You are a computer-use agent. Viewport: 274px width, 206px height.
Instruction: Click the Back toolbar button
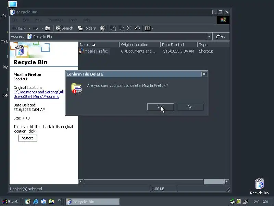(19, 28)
